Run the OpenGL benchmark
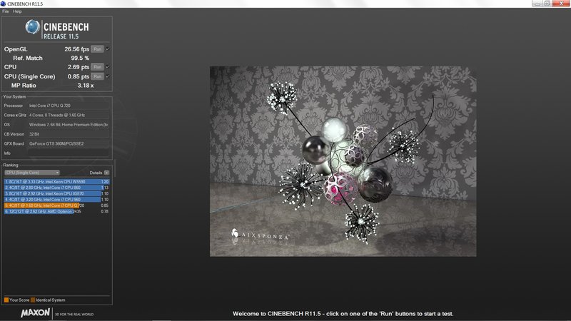Viewport: 571px width, 321px height. point(97,49)
